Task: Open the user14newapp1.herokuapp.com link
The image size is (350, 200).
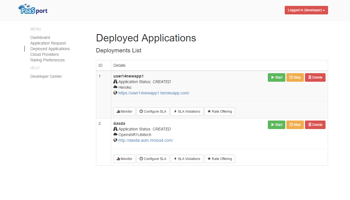Action: pyautogui.click(x=154, y=93)
